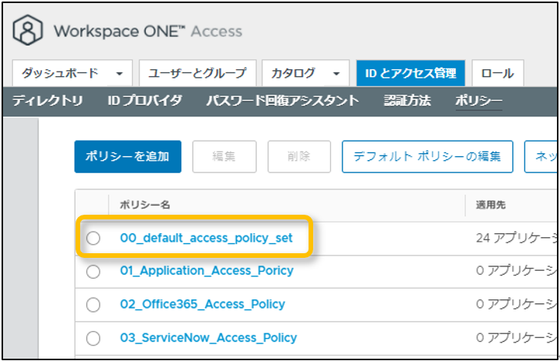Click the Workspace ONE Access logo icon
This screenshot has height=361, width=560.
28,30
